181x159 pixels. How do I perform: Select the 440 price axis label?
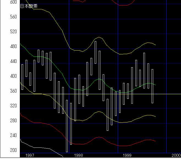13,62
